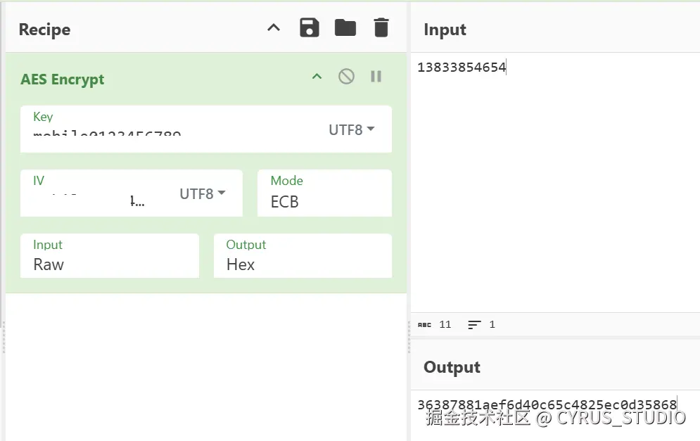Click the output hex string
Viewport: 700px width, 441px height.
[x=547, y=404]
